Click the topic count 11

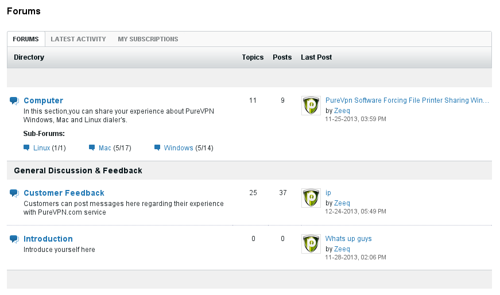[253, 100]
